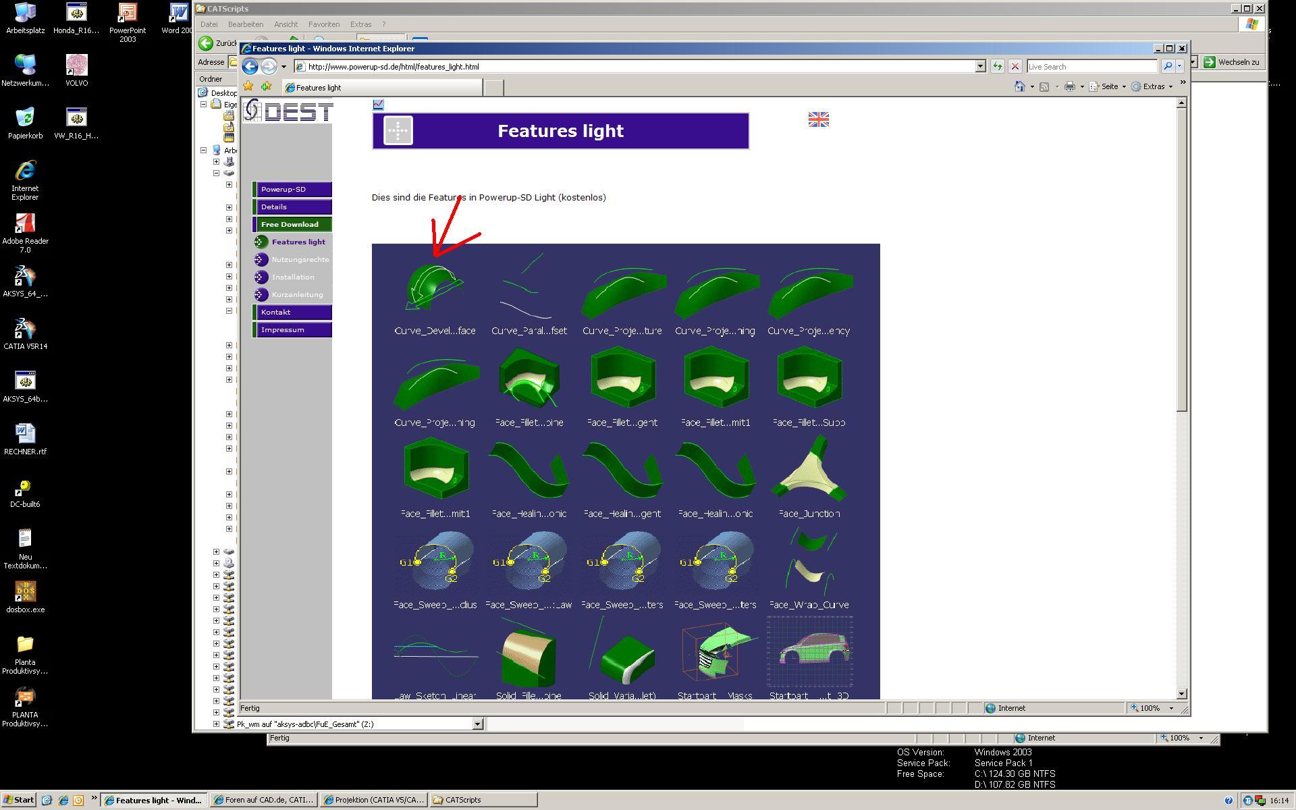
Task: Click the favorites star icon
Action: tap(248, 86)
